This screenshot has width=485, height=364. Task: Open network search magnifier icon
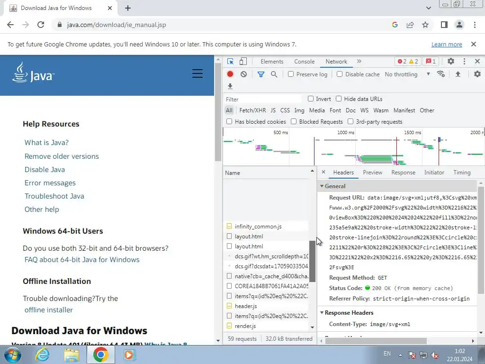[x=274, y=74]
